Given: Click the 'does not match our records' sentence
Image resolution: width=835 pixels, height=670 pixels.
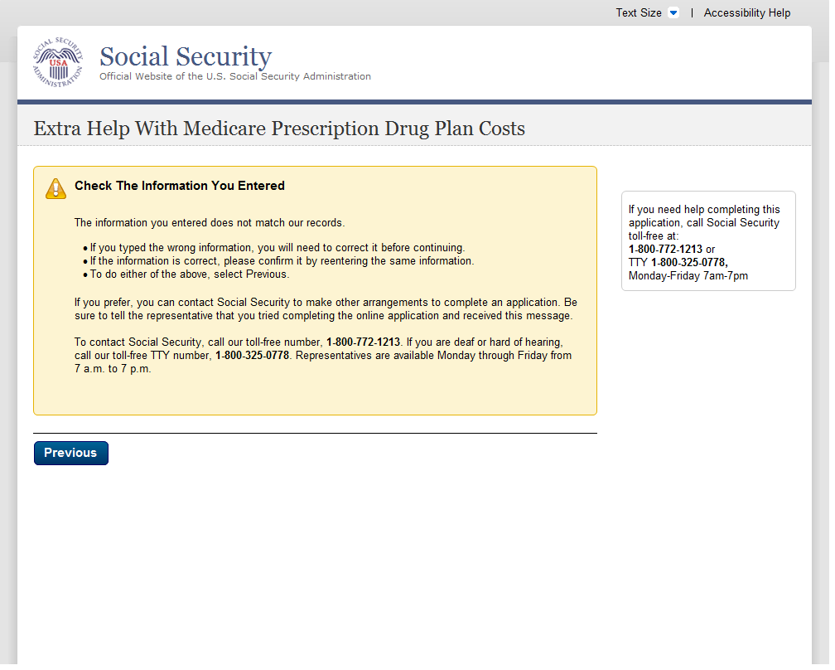Looking at the screenshot, I should (x=210, y=222).
